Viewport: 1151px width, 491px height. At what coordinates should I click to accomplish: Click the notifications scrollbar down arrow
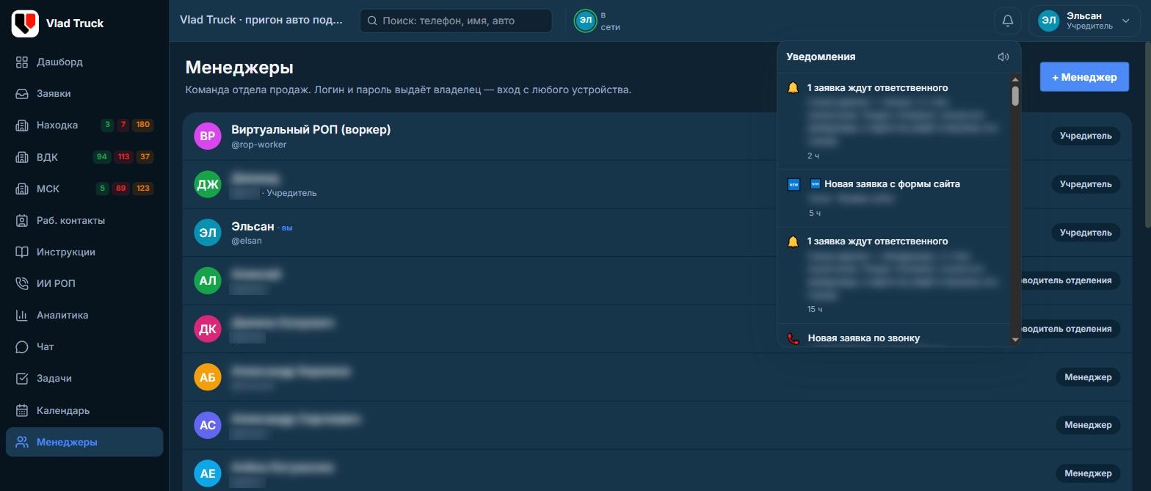coord(1015,340)
